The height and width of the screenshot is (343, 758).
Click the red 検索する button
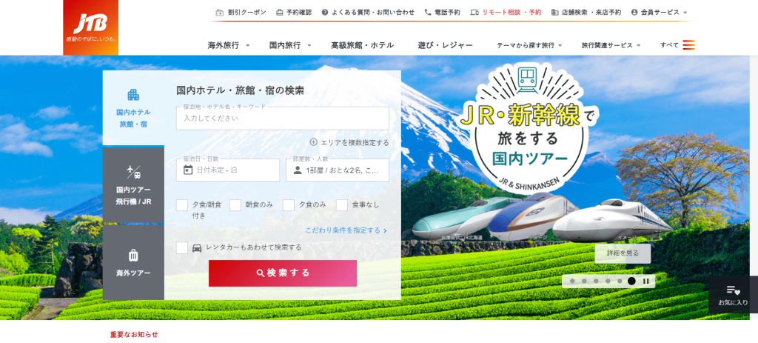pos(283,273)
